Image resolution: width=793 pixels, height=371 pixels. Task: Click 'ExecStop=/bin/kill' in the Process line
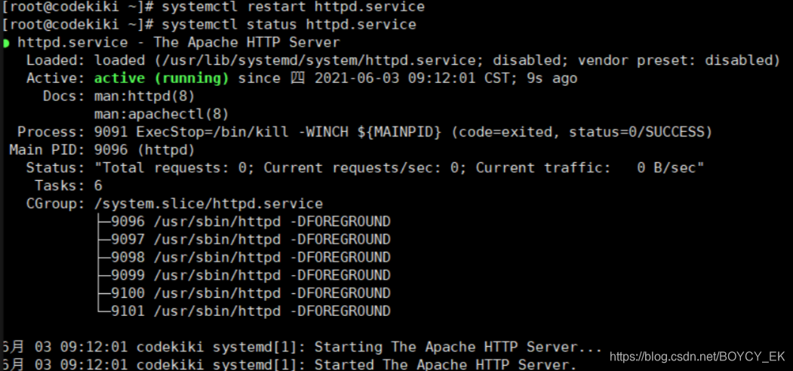tap(213, 132)
